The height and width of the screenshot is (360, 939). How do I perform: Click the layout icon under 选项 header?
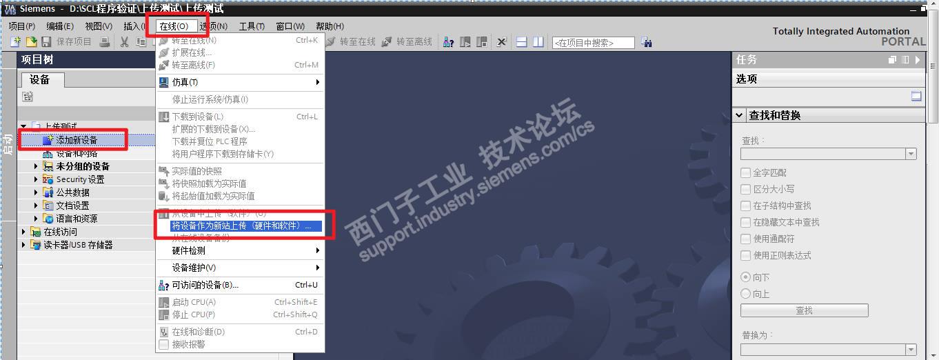click(x=916, y=97)
